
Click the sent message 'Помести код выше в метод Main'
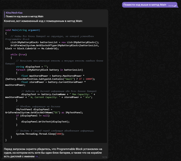click(x=145, y=5)
